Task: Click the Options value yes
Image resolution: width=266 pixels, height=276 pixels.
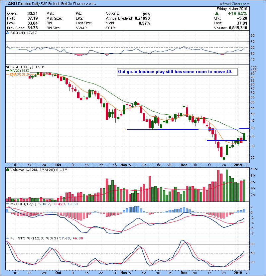Action: tap(146, 14)
